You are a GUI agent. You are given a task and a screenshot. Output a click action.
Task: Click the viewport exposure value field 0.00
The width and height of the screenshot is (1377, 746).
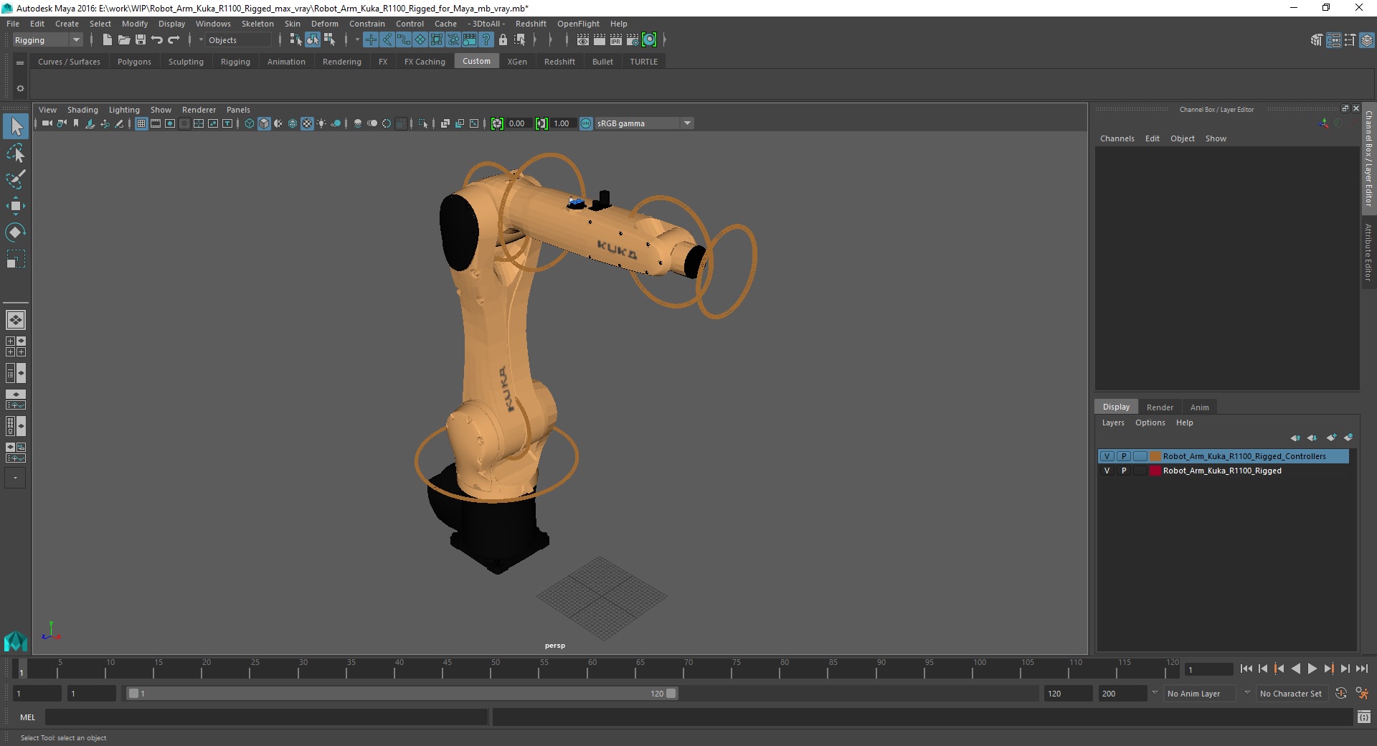(518, 123)
